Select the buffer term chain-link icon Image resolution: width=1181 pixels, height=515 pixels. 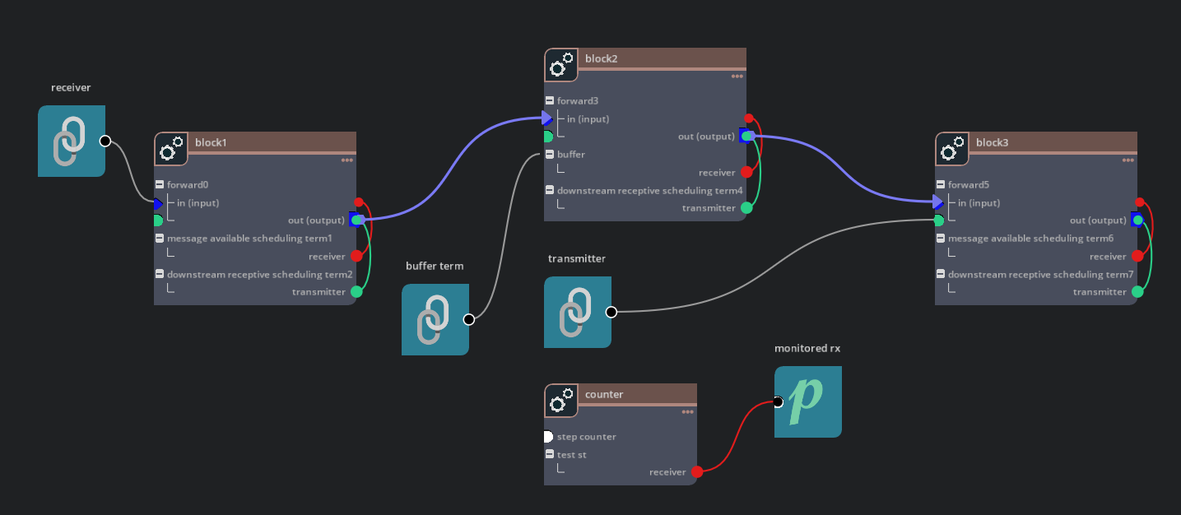point(435,319)
